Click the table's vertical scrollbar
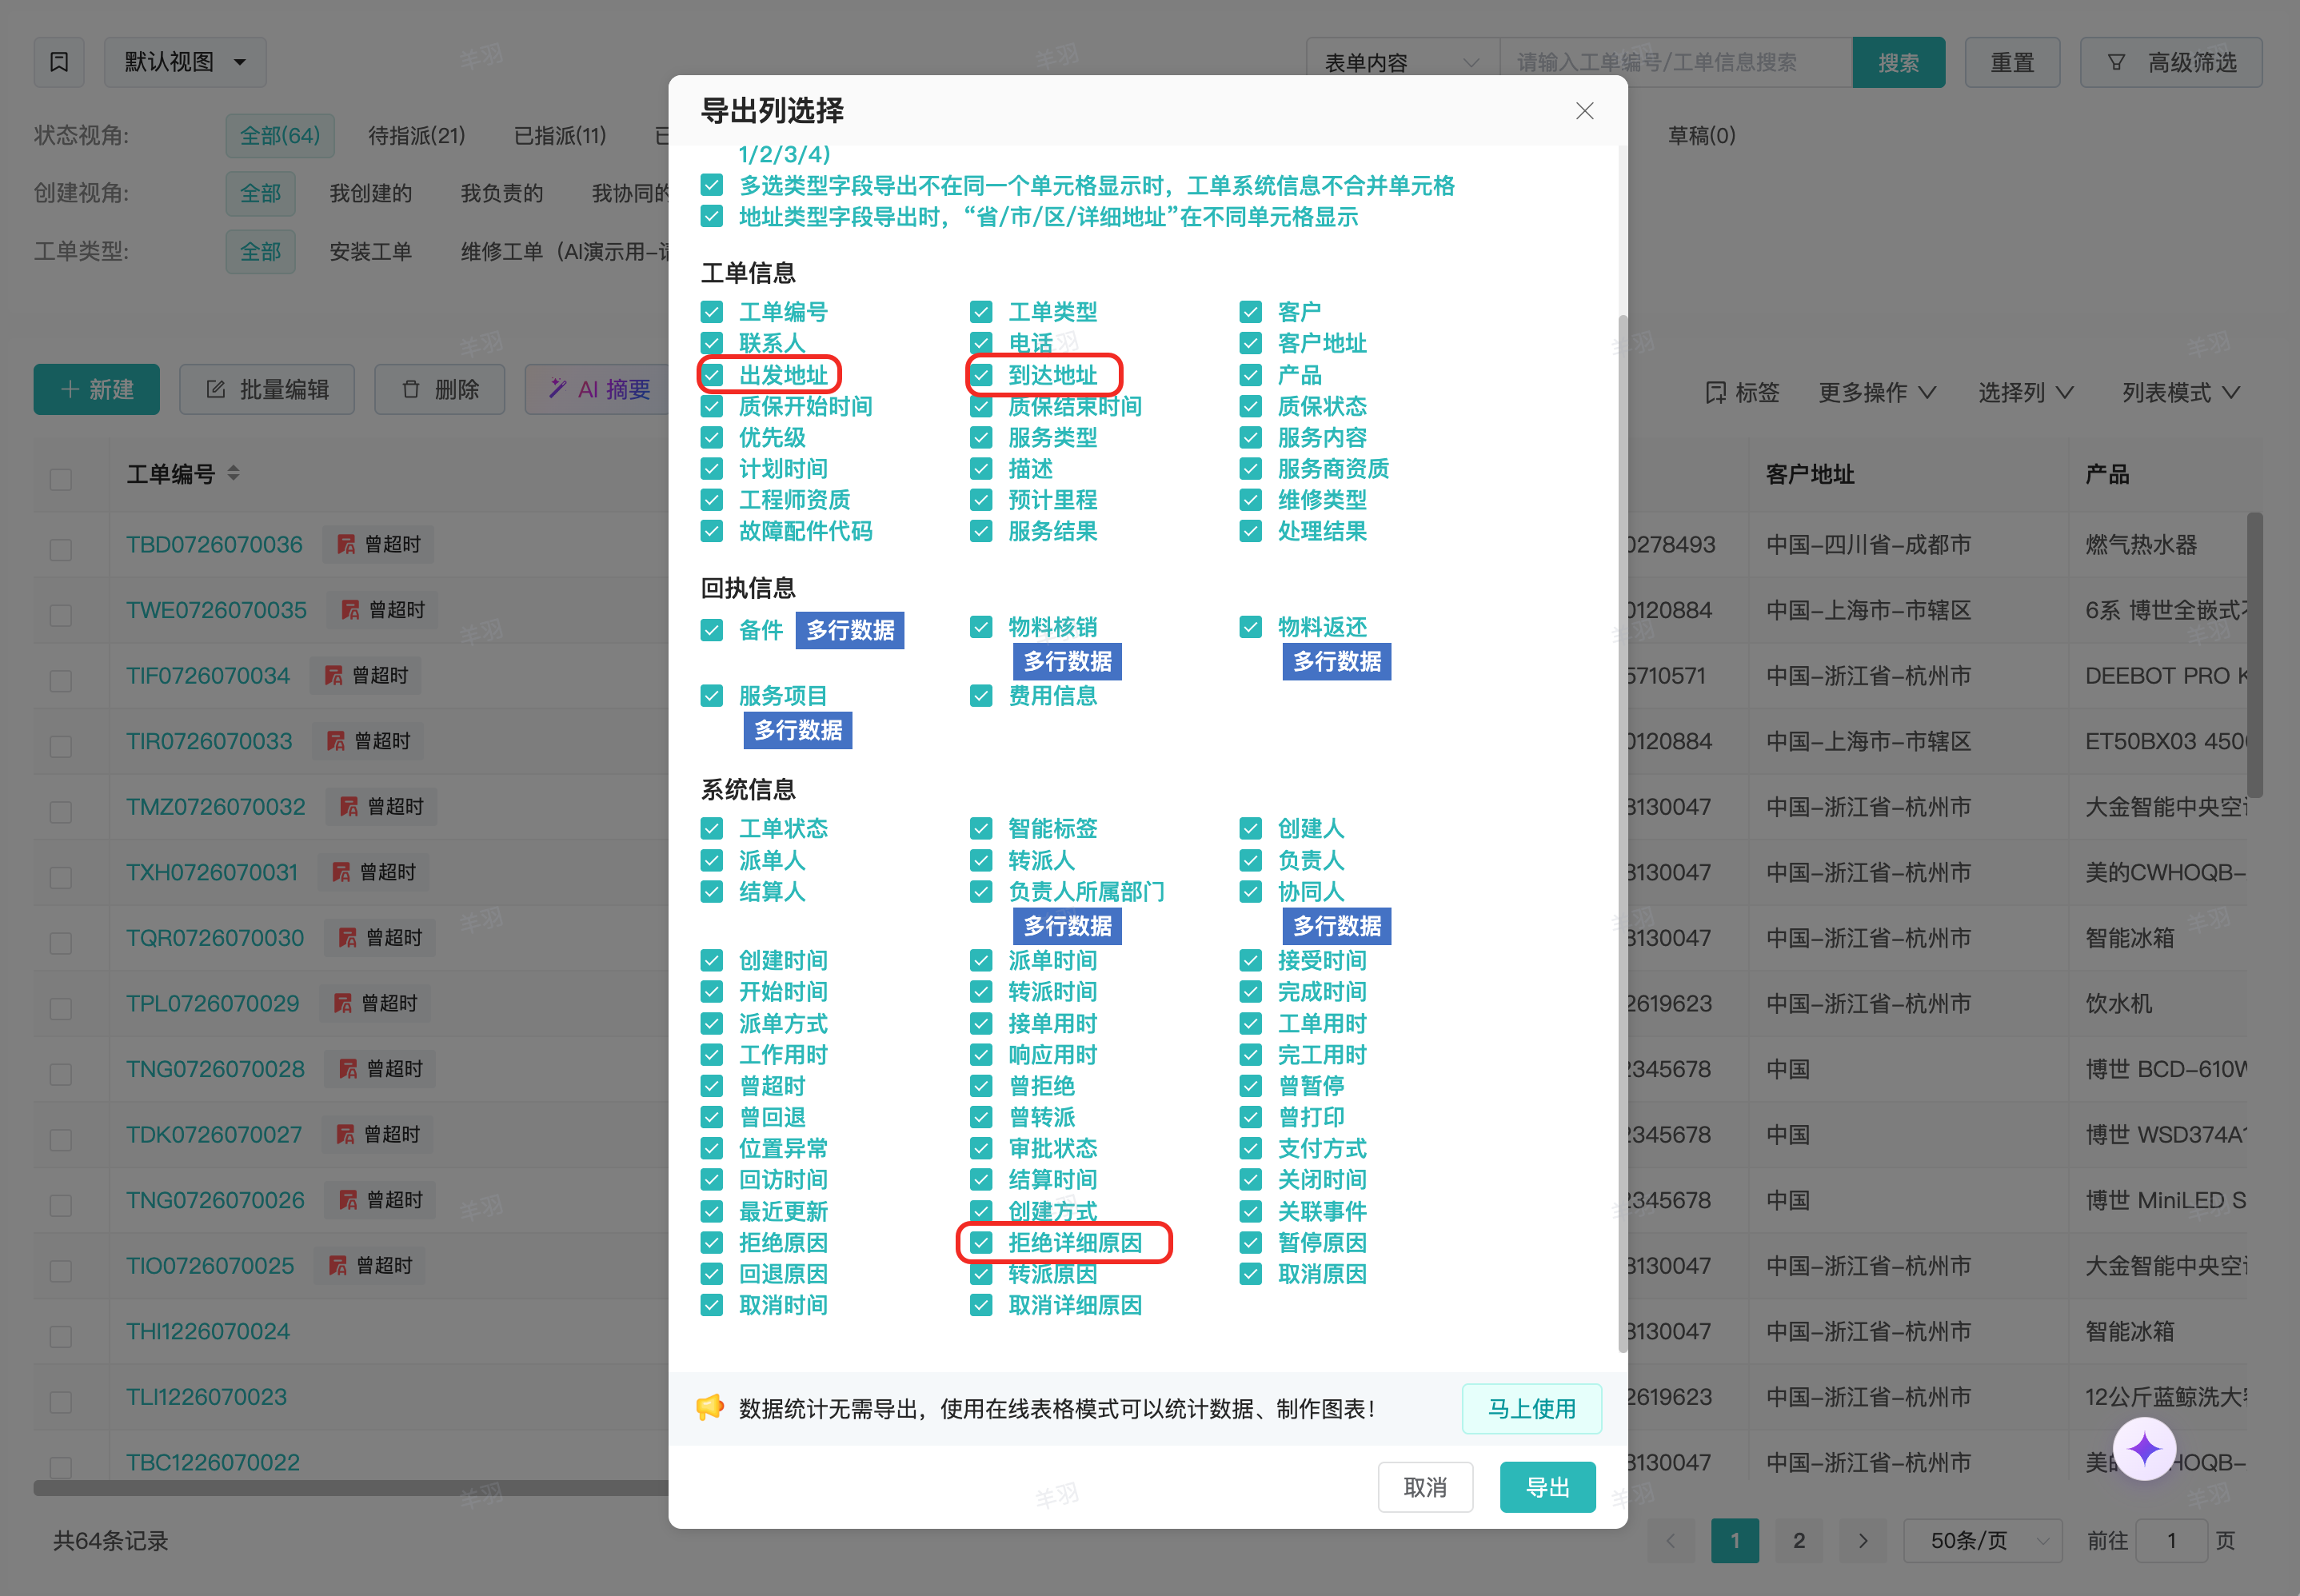The width and height of the screenshot is (2300, 1596). pyautogui.click(x=2254, y=655)
